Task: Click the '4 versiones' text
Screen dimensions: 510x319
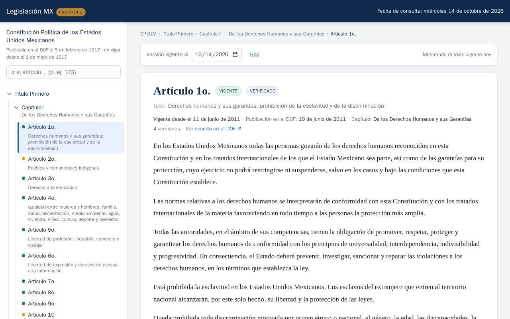Action: tap(167, 129)
